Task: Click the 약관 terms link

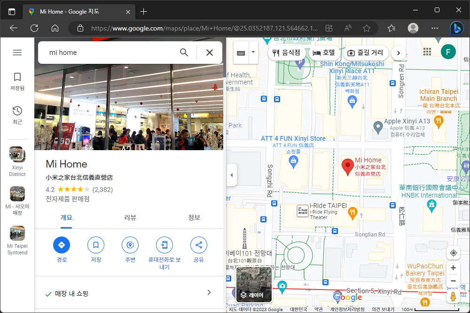Action: pos(318,309)
